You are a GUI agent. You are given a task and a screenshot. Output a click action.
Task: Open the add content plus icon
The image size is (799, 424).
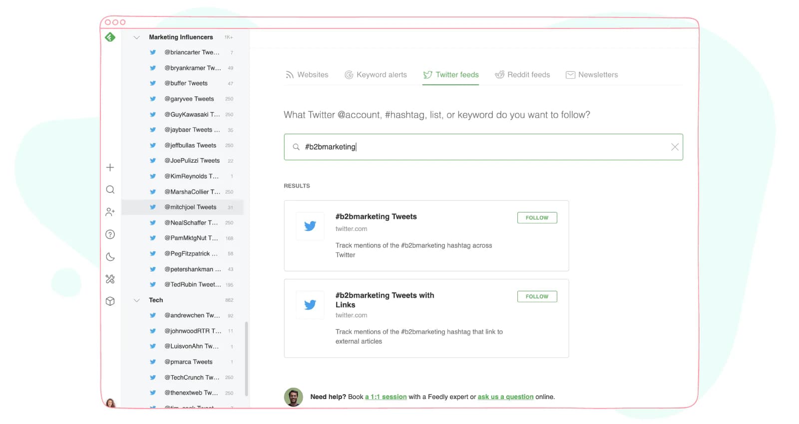pos(110,168)
